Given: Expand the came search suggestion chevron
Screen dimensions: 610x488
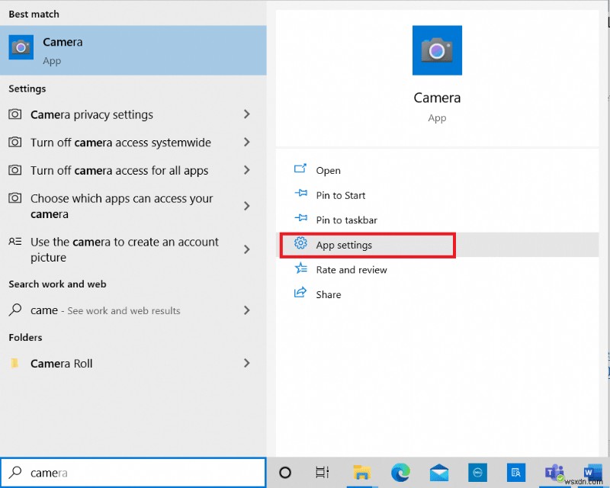Looking at the screenshot, I should coord(247,310).
